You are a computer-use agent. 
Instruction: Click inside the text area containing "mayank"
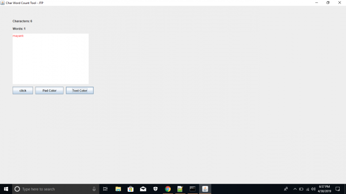[x=50, y=58]
